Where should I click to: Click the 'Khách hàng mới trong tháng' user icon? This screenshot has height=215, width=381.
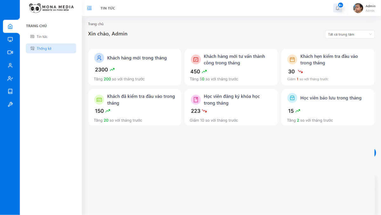pyautogui.click(x=99, y=58)
